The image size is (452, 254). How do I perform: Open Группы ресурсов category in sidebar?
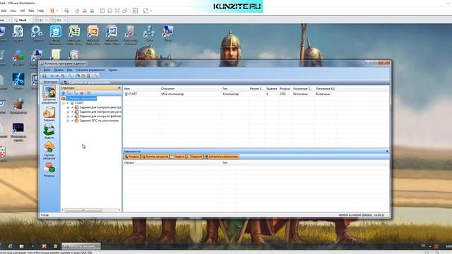point(49,150)
